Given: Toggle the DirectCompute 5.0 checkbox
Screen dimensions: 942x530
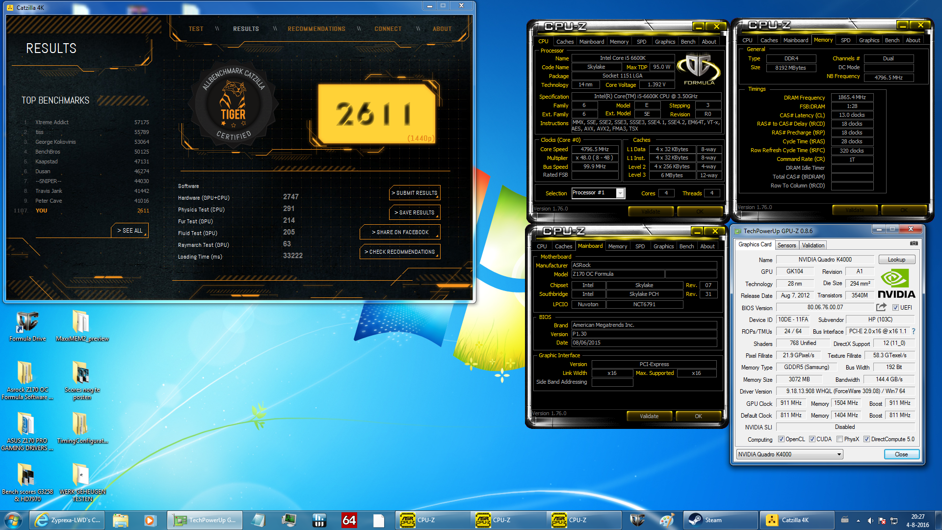Looking at the screenshot, I should point(866,439).
